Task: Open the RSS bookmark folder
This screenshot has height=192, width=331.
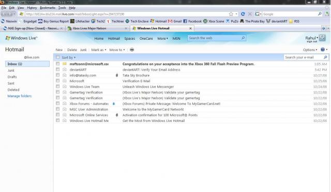Action: tap(294, 21)
